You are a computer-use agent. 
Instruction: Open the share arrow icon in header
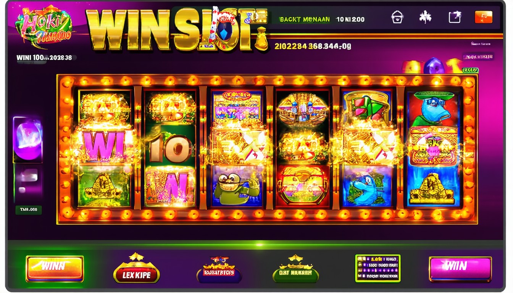(454, 17)
